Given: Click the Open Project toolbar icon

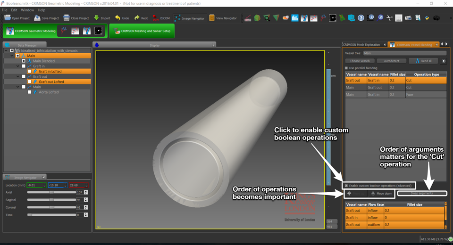Looking at the screenshot, I should click(17, 18).
